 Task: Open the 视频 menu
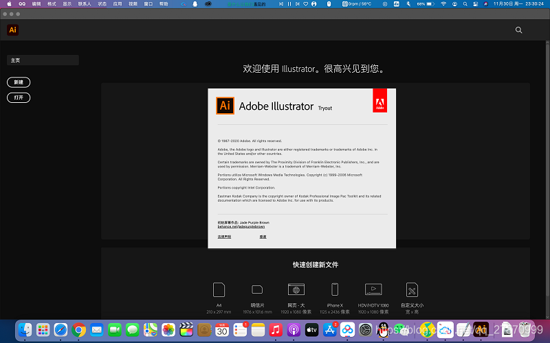point(133,4)
